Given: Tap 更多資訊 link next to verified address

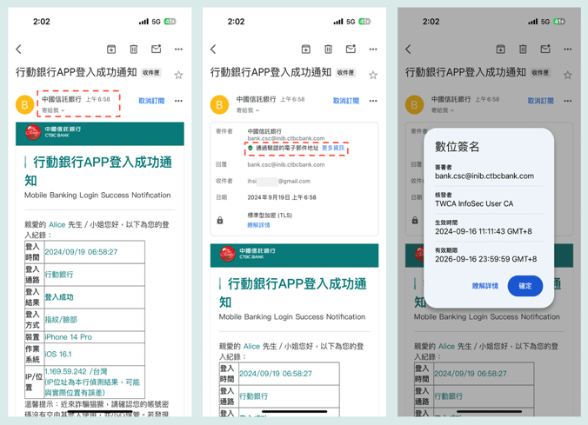Looking at the screenshot, I should pos(333,148).
